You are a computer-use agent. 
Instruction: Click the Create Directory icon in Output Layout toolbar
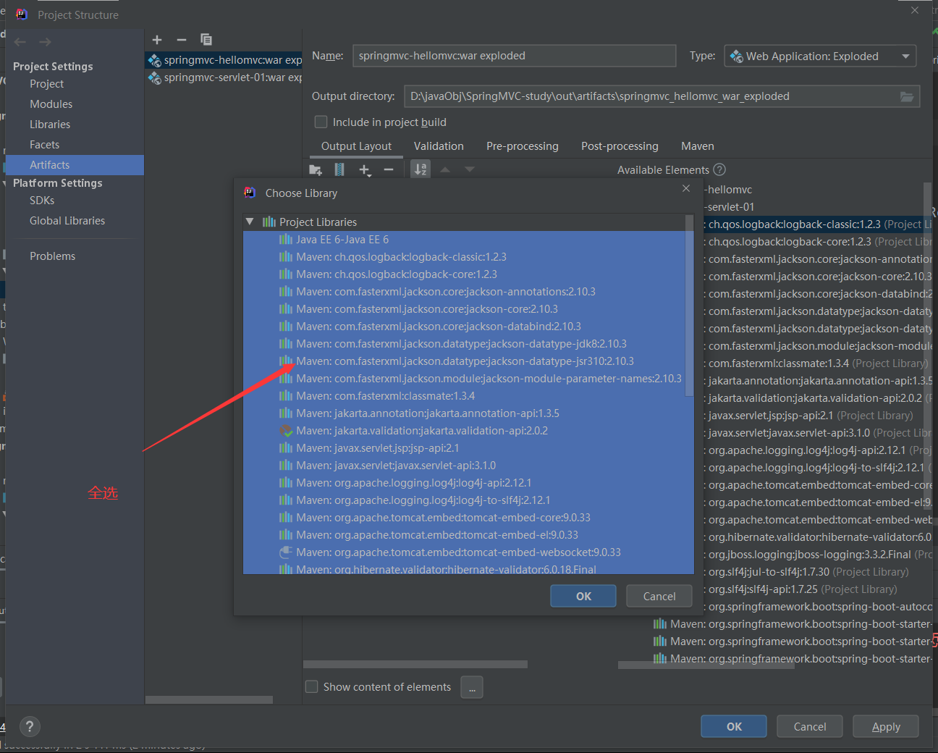316,169
